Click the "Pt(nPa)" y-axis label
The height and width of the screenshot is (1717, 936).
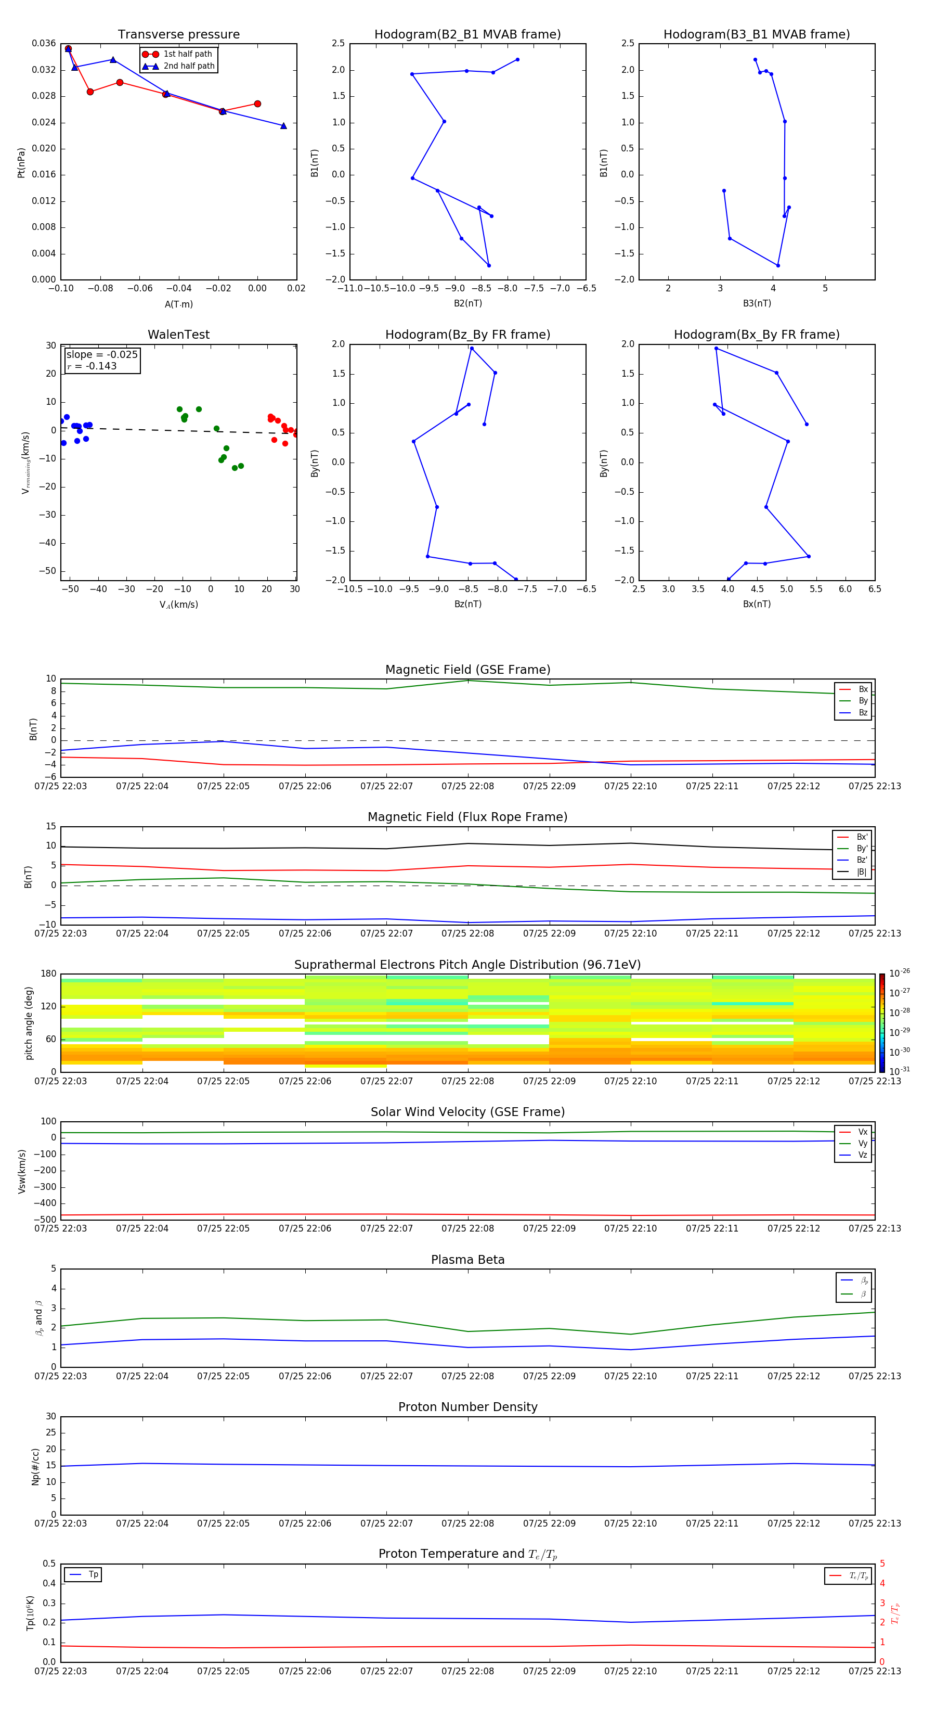[21, 163]
